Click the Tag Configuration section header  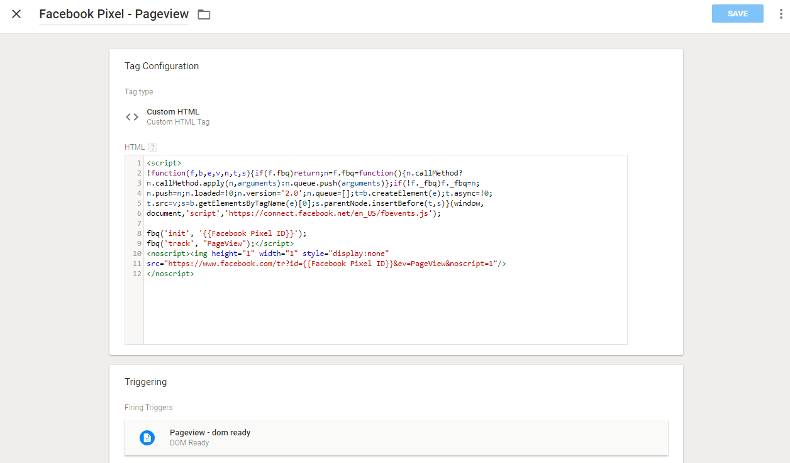pyautogui.click(x=162, y=65)
